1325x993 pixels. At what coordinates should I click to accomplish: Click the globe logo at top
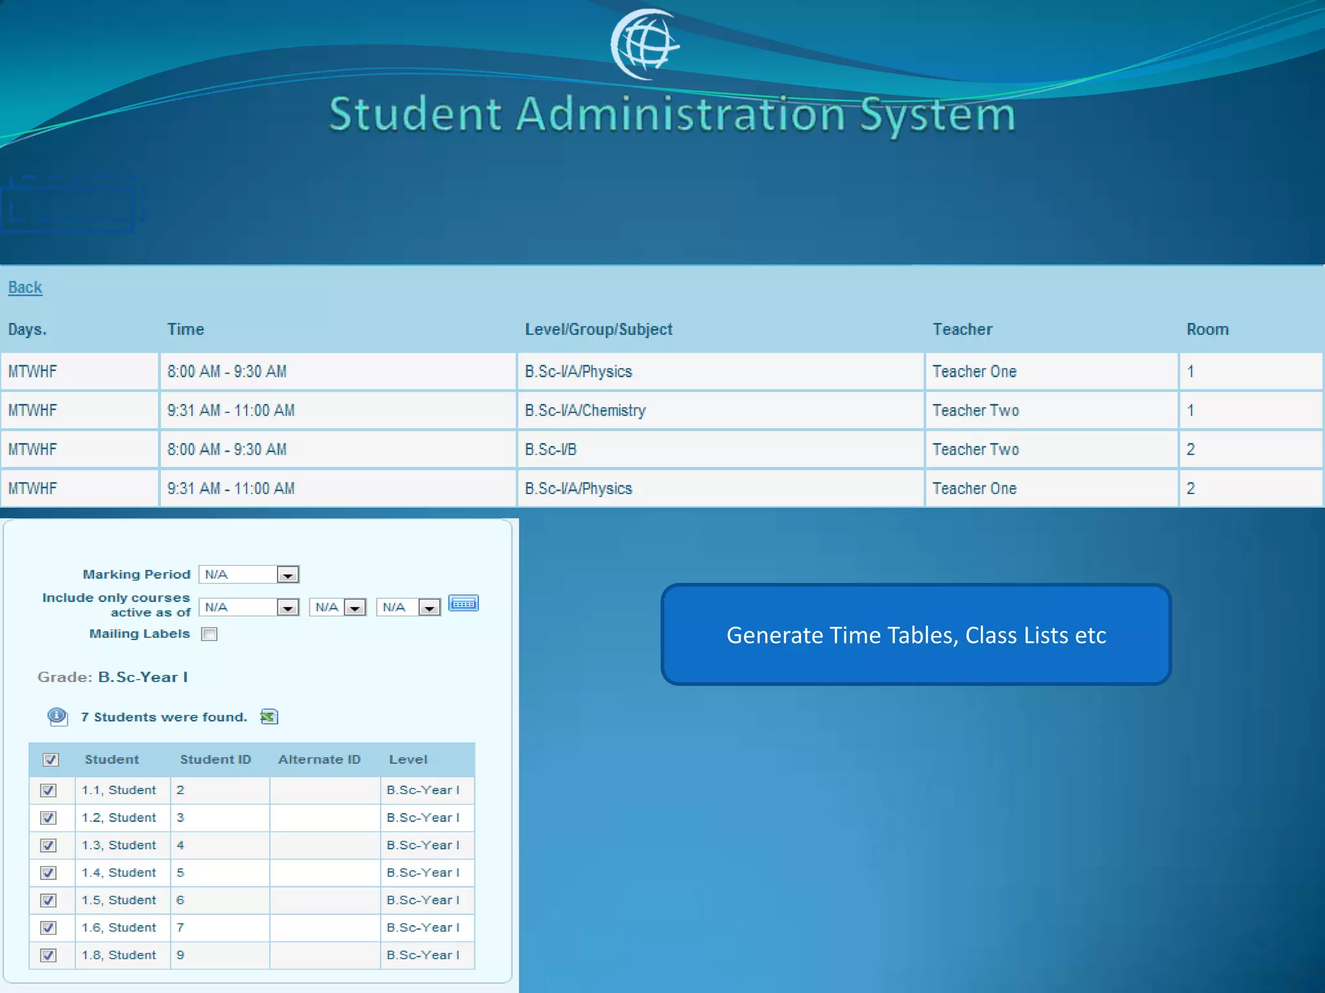pyautogui.click(x=644, y=44)
